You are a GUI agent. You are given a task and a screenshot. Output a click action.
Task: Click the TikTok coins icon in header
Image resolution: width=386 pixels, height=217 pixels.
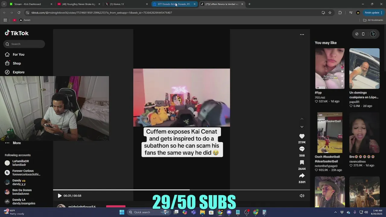(x=357, y=34)
